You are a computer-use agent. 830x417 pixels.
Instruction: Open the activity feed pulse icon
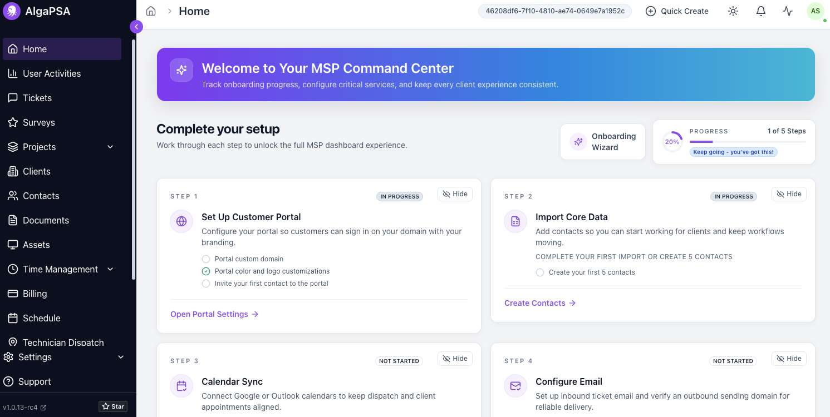[788, 11]
